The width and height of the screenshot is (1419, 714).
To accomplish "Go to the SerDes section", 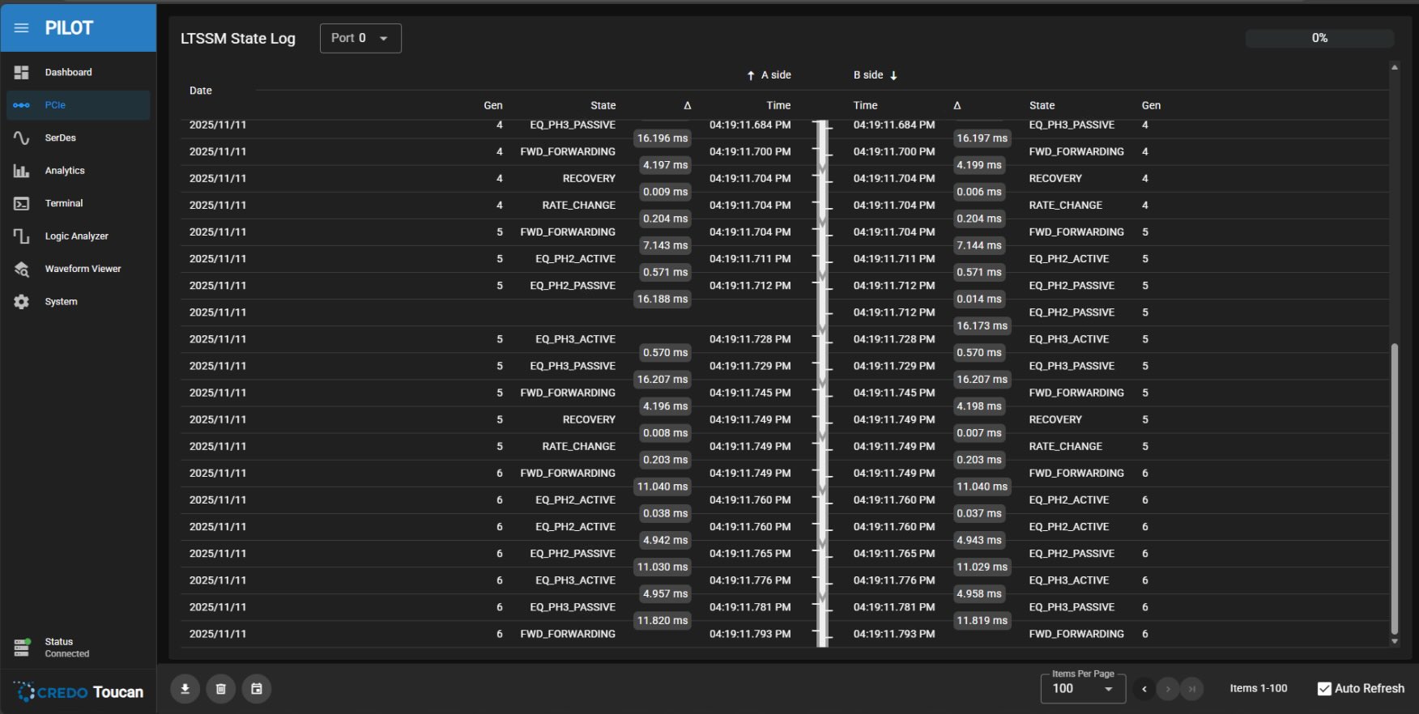I will pyautogui.click(x=60, y=138).
